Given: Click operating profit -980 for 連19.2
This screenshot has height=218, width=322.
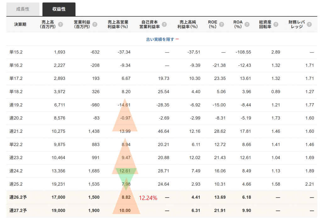Looking at the screenshot, I should pyautogui.click(x=95, y=105).
